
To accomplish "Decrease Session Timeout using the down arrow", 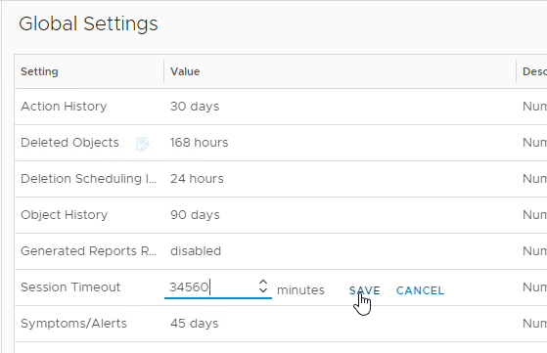I will (263, 290).
